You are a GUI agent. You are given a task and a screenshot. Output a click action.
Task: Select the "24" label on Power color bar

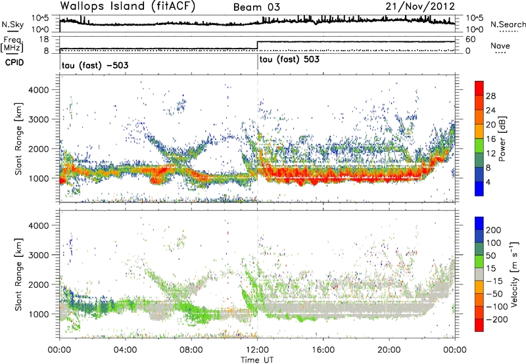click(490, 110)
